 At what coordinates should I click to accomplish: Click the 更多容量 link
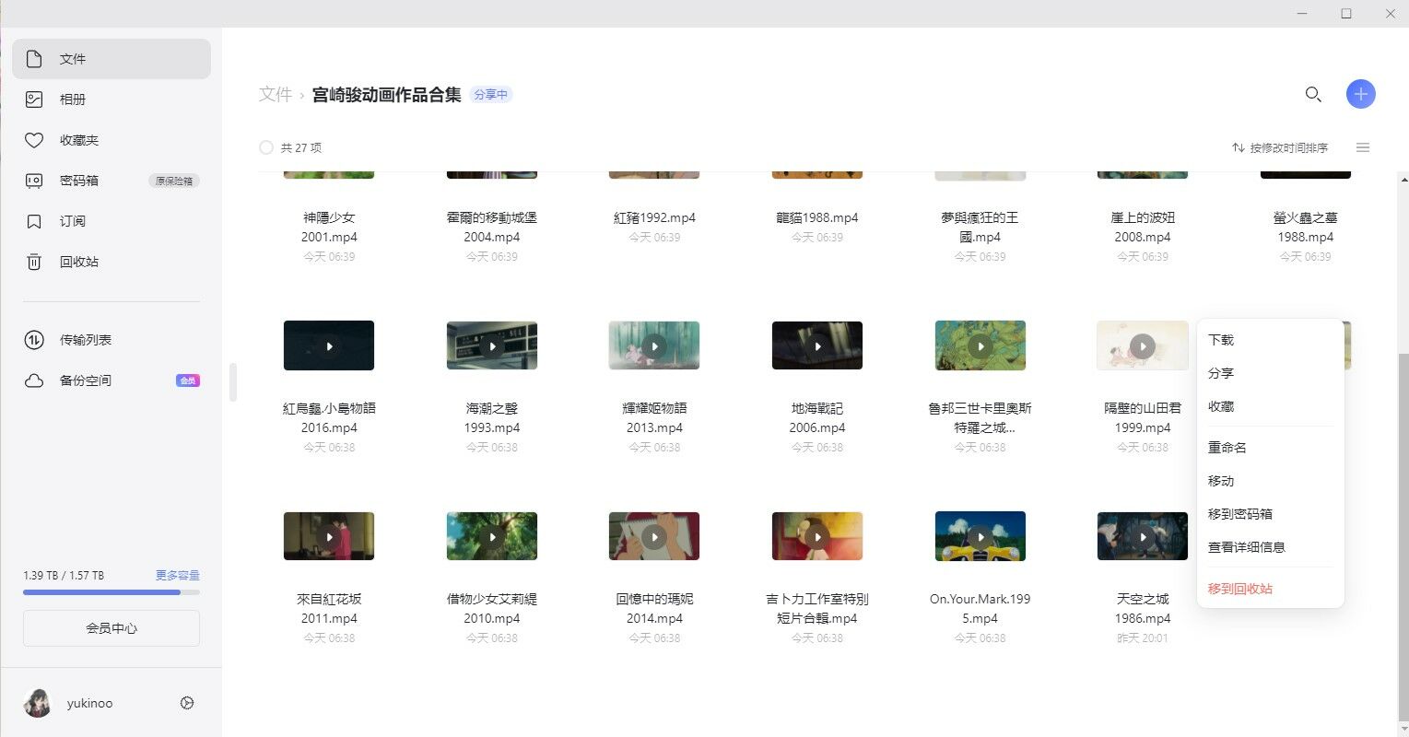177,575
